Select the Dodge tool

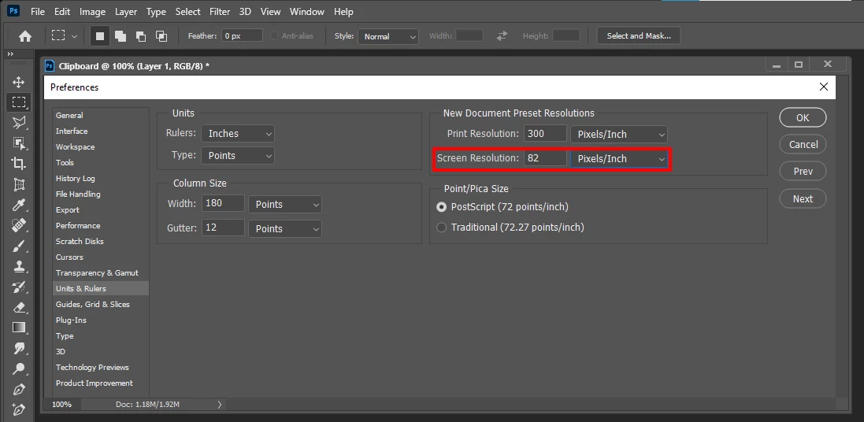tap(19, 368)
